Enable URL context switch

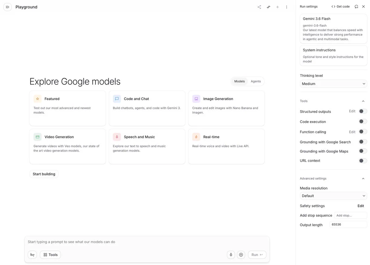(x=363, y=161)
